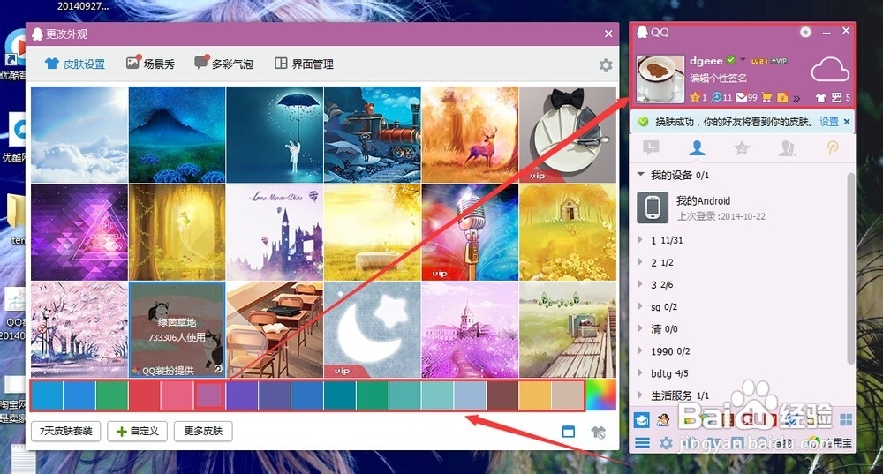Switch to the 场景秀 tab
Image resolution: width=883 pixels, height=474 pixels.
pos(150,64)
